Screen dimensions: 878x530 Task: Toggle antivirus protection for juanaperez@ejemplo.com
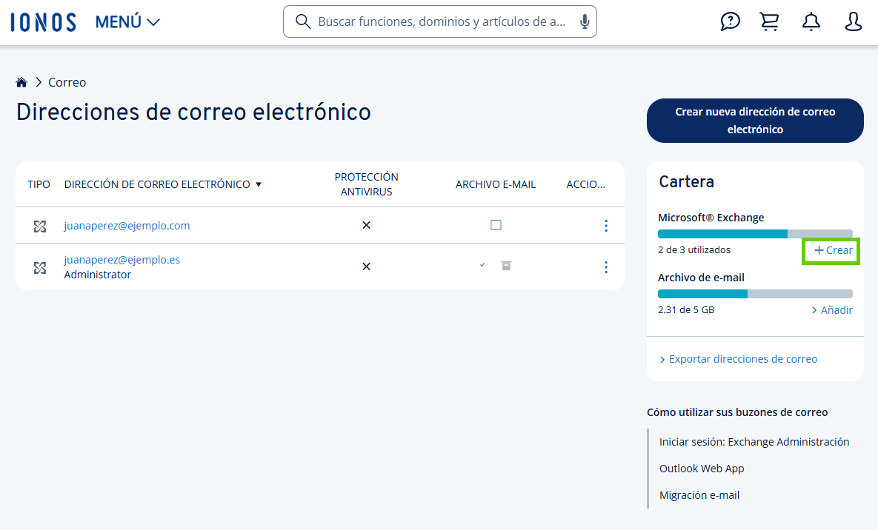tap(366, 225)
